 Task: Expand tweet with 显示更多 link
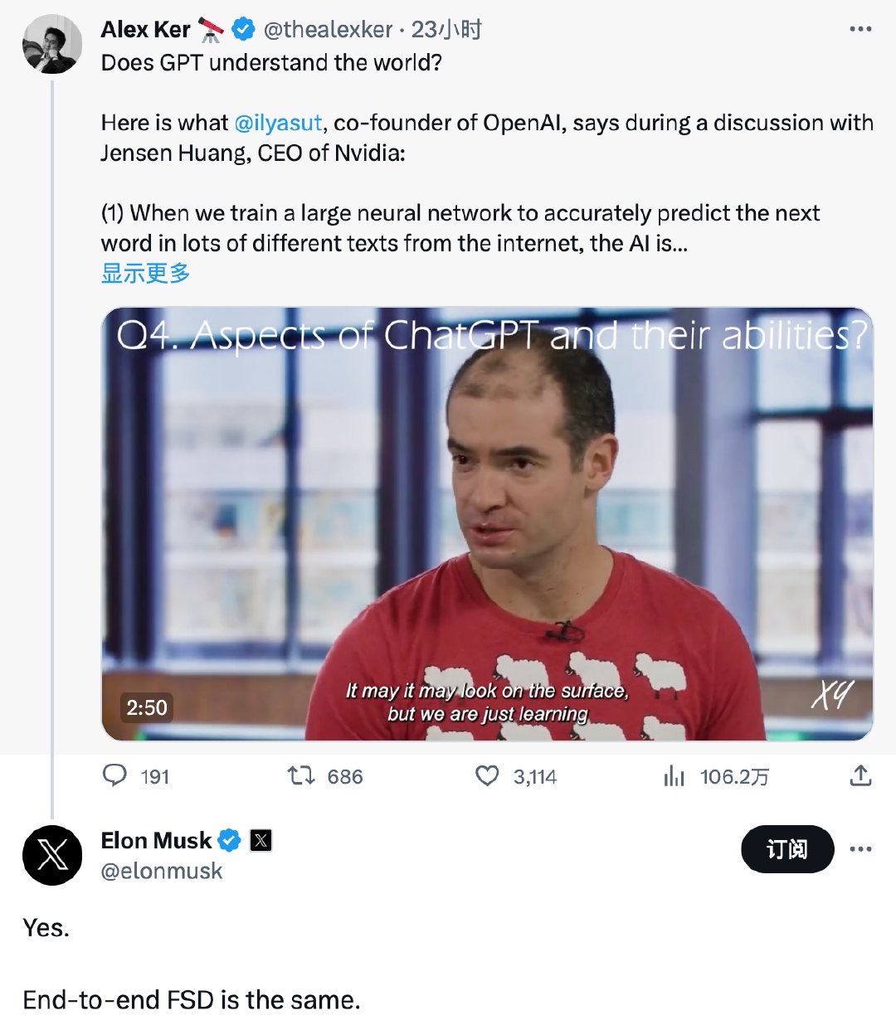tap(146, 273)
